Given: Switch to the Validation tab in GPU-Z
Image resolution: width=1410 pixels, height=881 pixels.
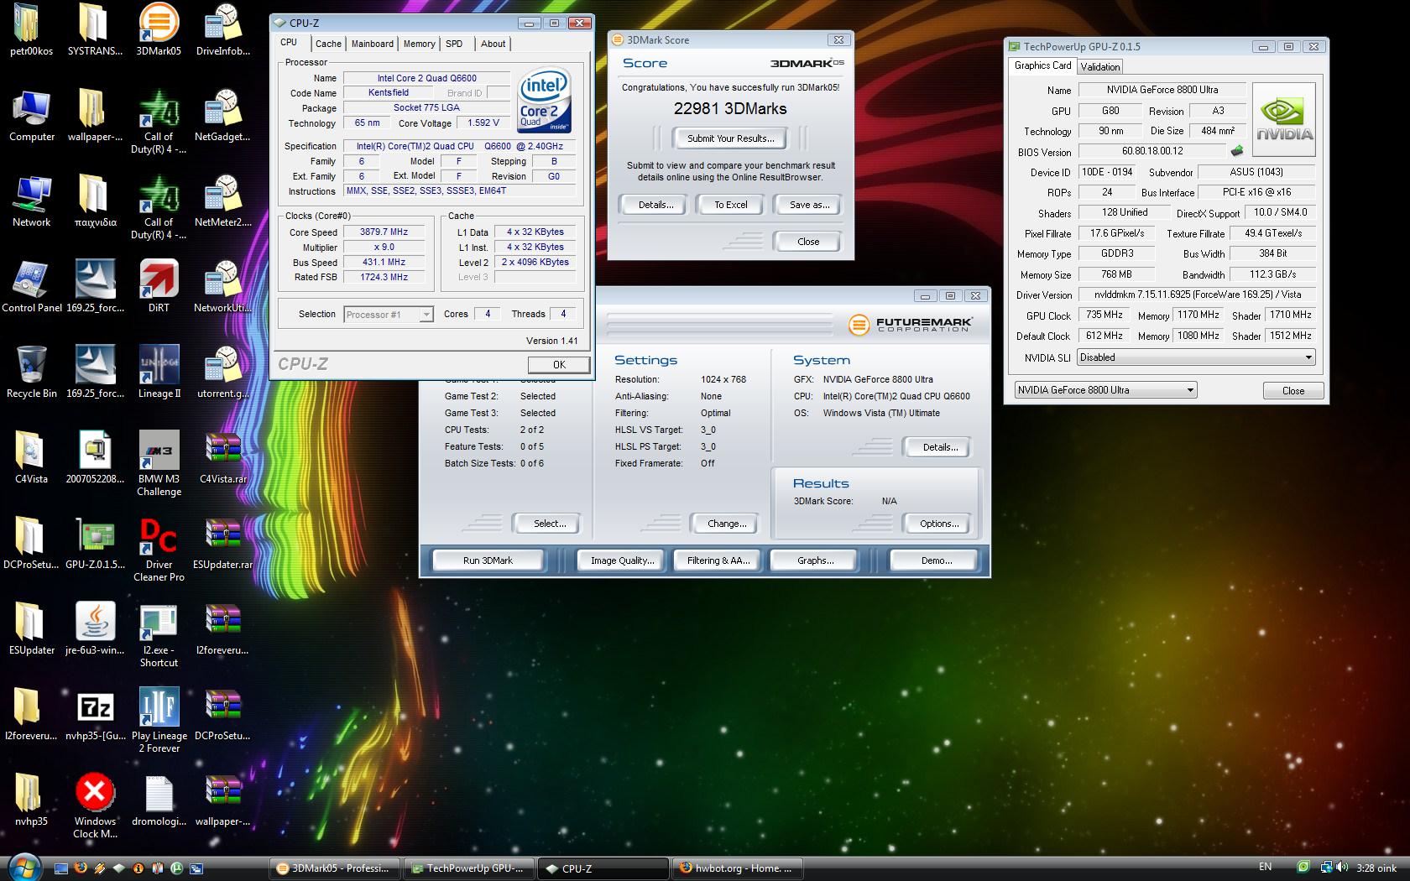Looking at the screenshot, I should [x=1099, y=67].
